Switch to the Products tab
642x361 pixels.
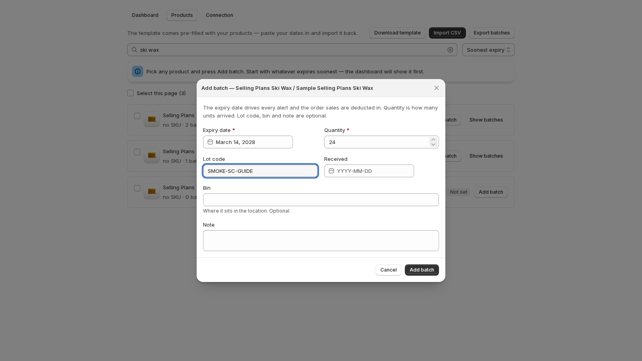point(182,15)
